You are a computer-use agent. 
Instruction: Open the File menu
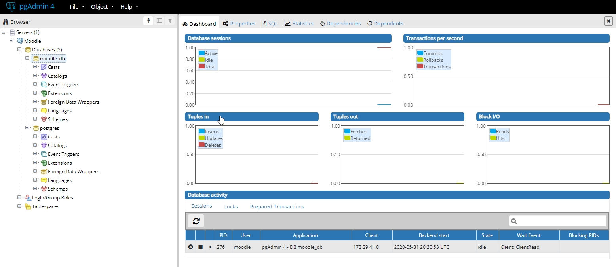pos(77,7)
